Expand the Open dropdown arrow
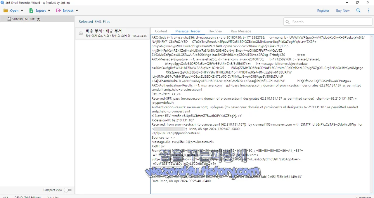Image resolution: width=374 pixels, height=198 pixels. [22, 11]
